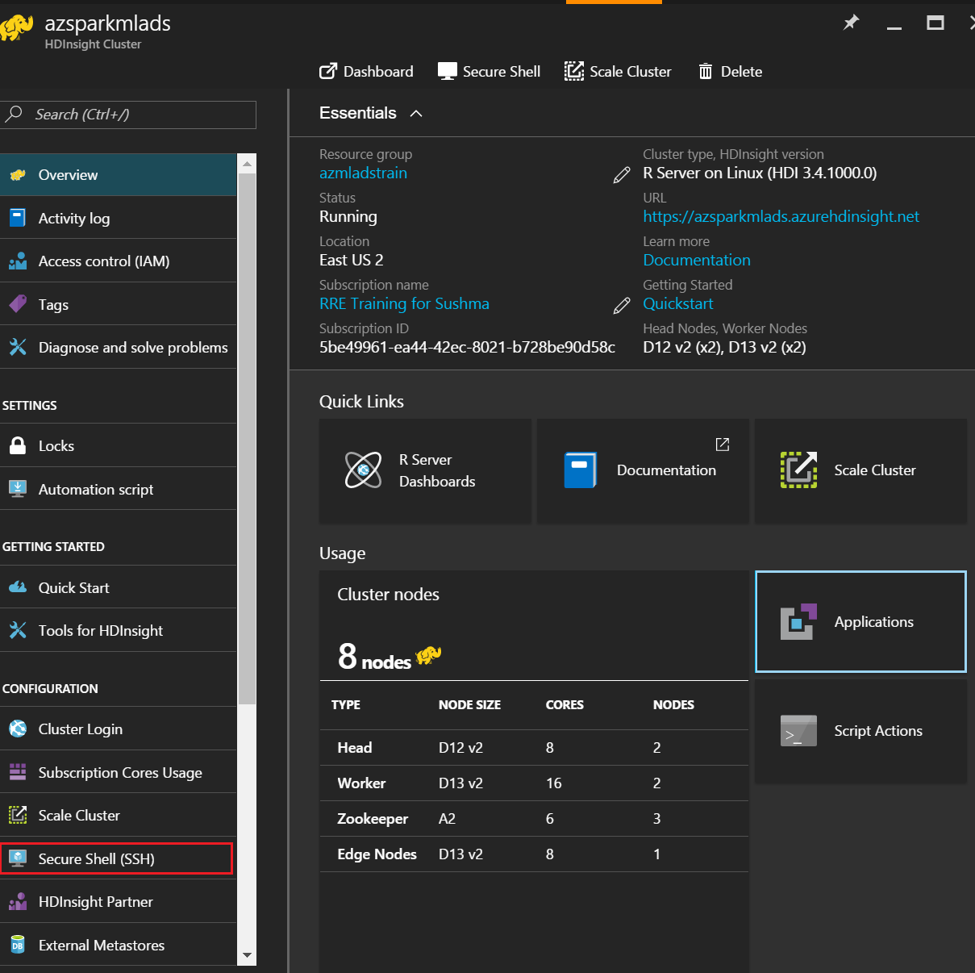Click the Script Actions terminal icon

pyautogui.click(x=798, y=730)
